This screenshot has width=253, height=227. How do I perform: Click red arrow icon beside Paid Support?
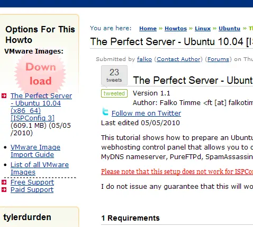[4, 190]
